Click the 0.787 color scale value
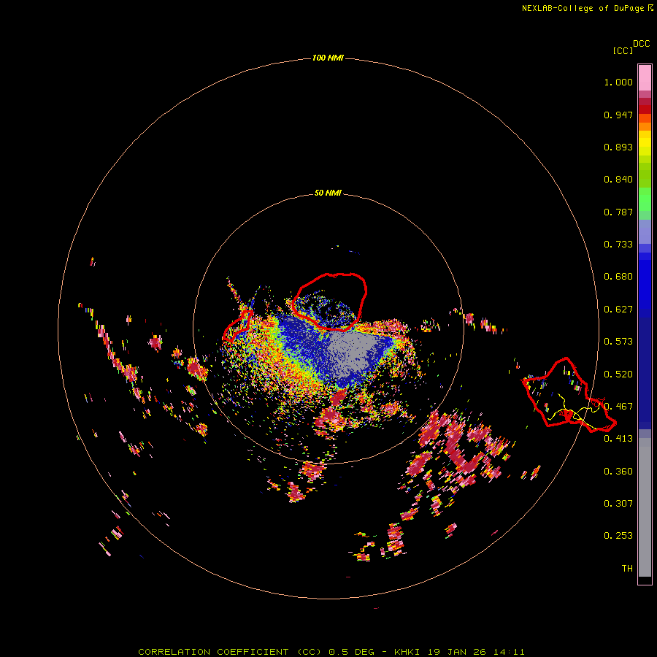The image size is (657, 657). click(618, 212)
